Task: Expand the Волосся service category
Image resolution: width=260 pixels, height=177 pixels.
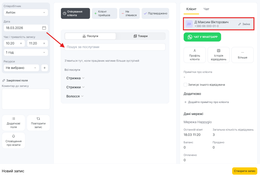Action: point(75,96)
